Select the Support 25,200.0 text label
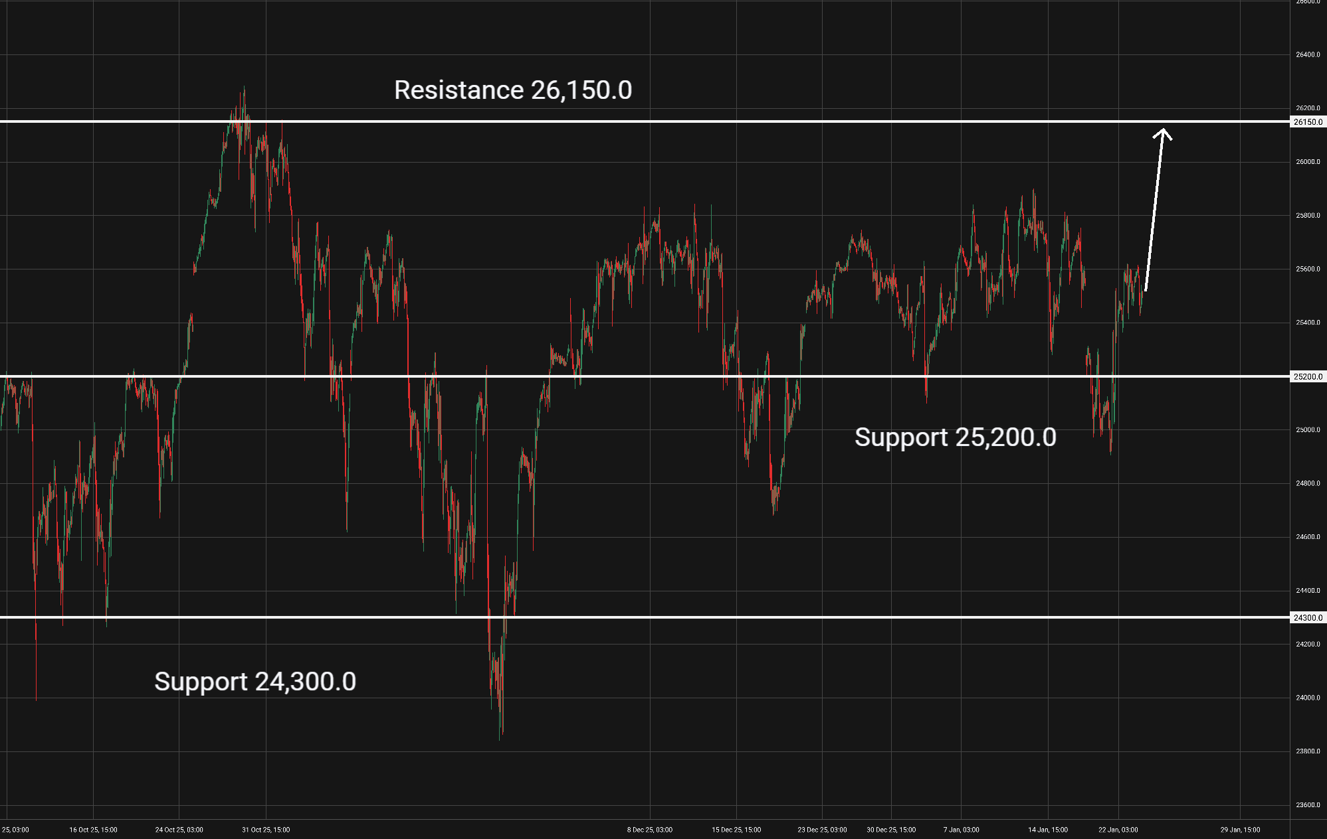 pos(955,437)
